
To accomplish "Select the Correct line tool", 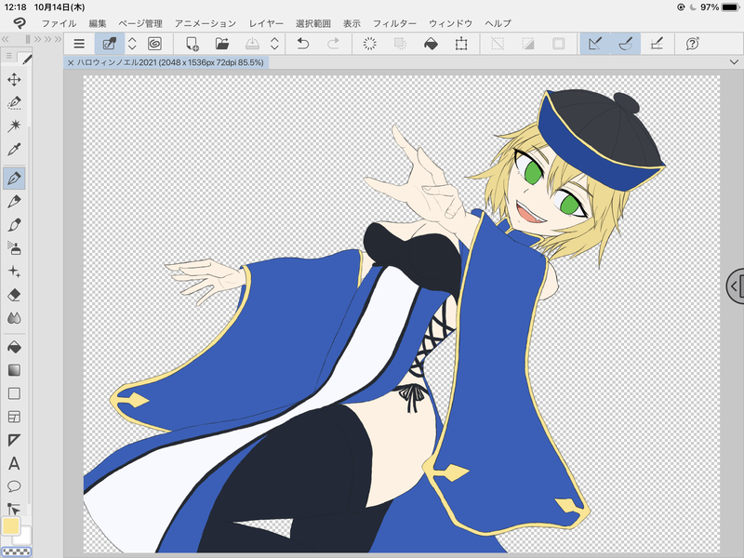I will (14, 509).
